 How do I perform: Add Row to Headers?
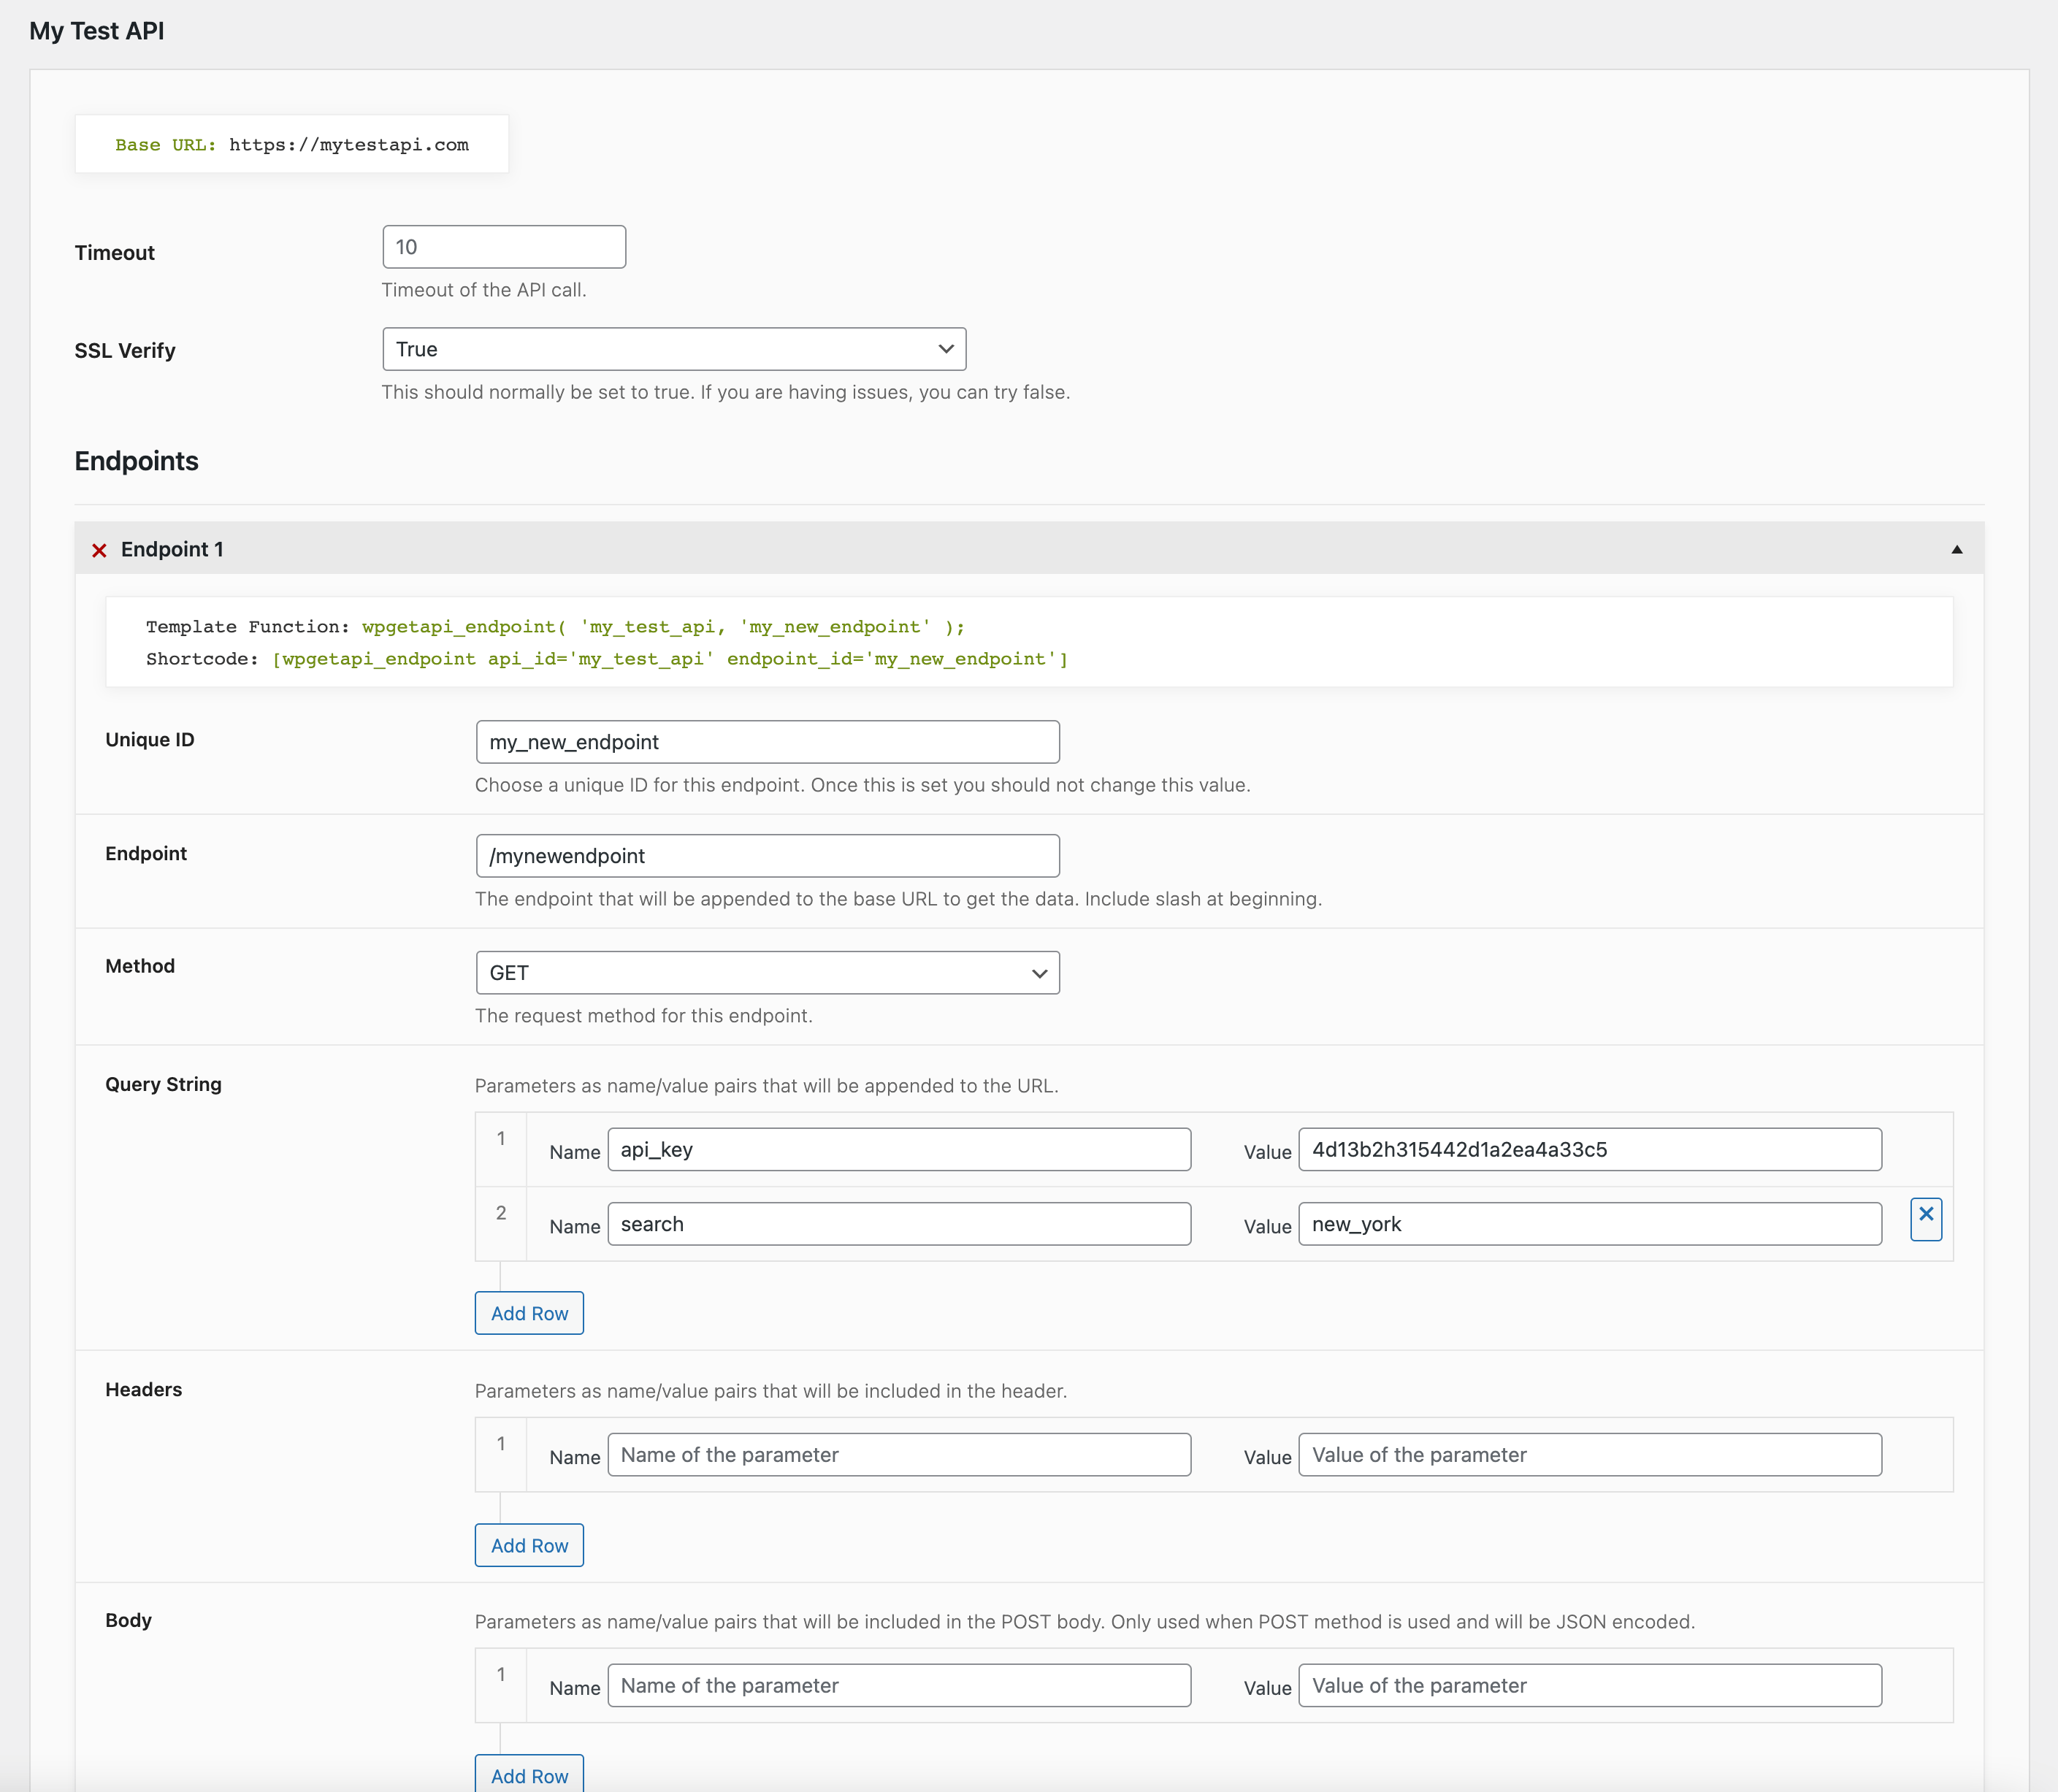(529, 1545)
